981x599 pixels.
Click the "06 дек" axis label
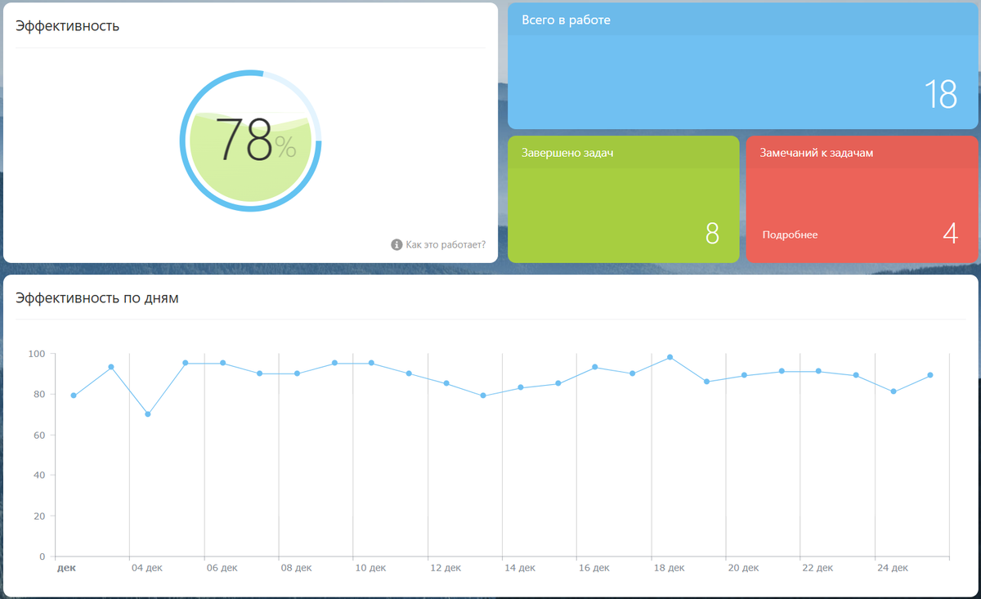(222, 567)
